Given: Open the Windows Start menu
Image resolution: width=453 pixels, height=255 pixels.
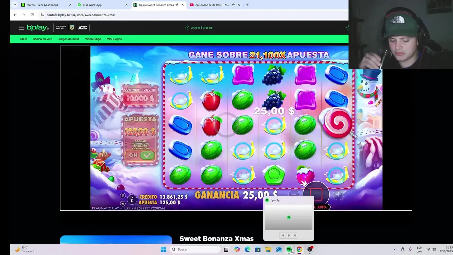Looking at the screenshot, I should (x=163, y=249).
